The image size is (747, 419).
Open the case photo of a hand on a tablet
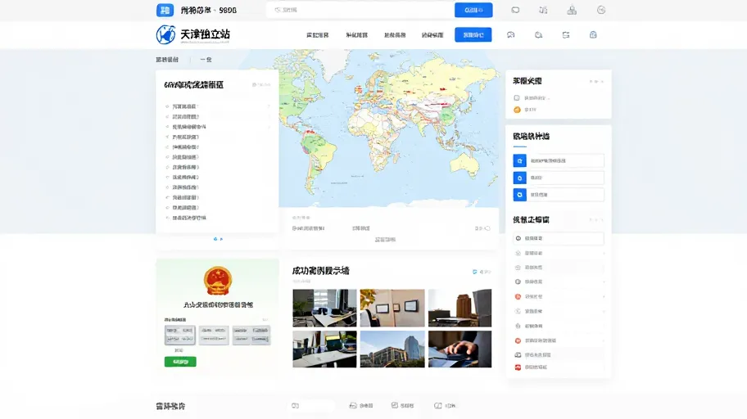point(460,349)
